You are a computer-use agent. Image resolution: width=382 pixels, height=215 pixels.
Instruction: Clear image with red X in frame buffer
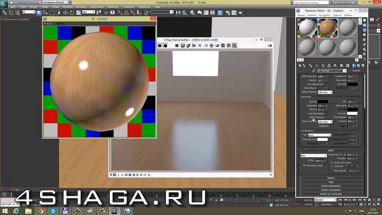coord(200,46)
